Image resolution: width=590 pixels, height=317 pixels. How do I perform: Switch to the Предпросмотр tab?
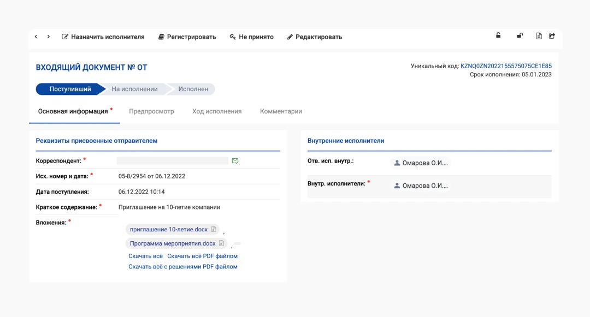point(151,111)
